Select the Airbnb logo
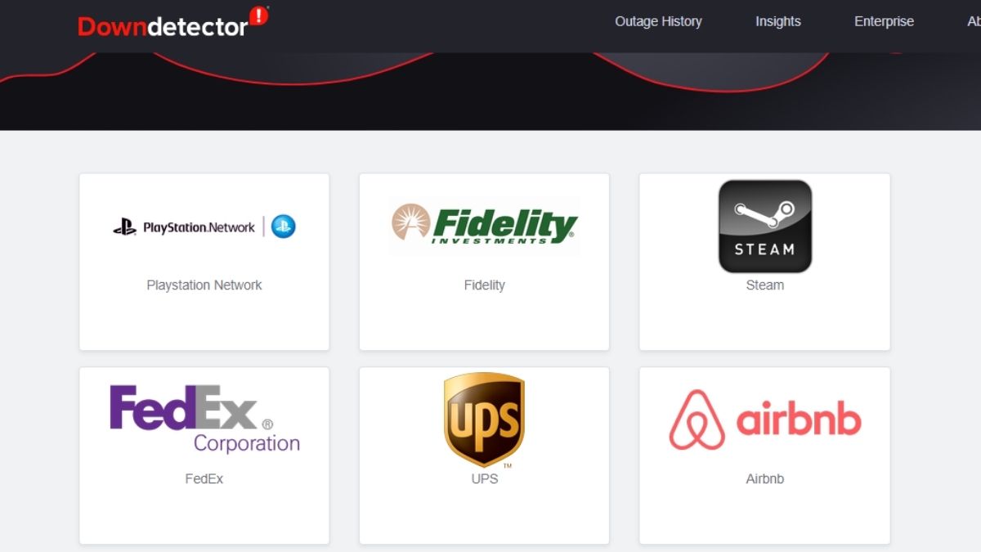This screenshot has width=981, height=552. pyautogui.click(x=764, y=420)
